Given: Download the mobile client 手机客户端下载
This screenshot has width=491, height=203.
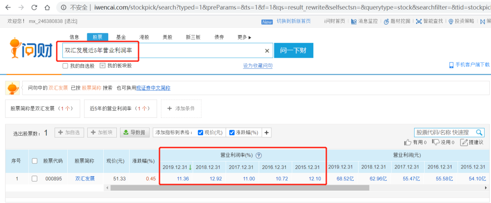Looking at the screenshot, I should point(469,65).
